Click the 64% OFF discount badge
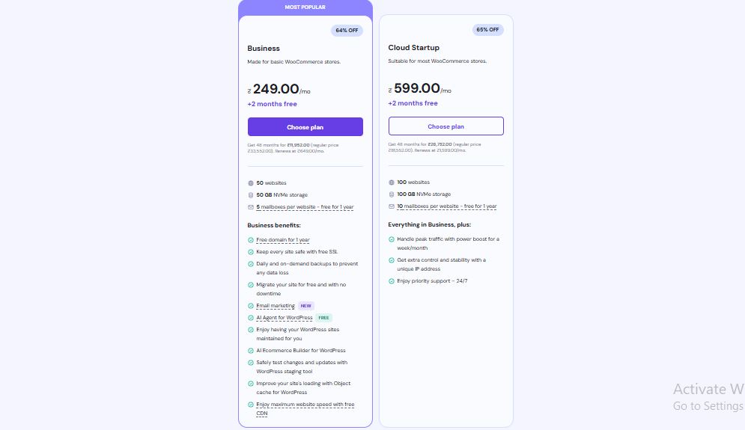This screenshot has width=745, height=430. [347, 31]
